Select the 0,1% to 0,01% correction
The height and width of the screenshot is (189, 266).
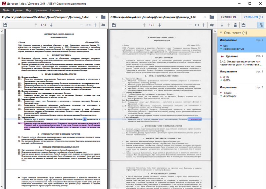[241, 76]
